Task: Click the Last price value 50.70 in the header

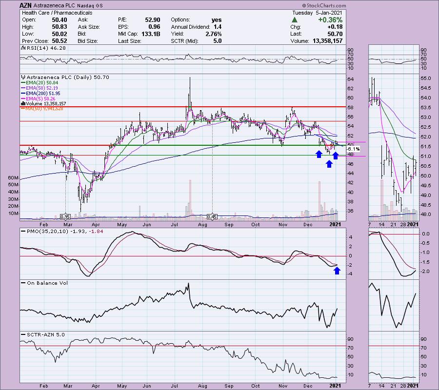Action: 335,34
